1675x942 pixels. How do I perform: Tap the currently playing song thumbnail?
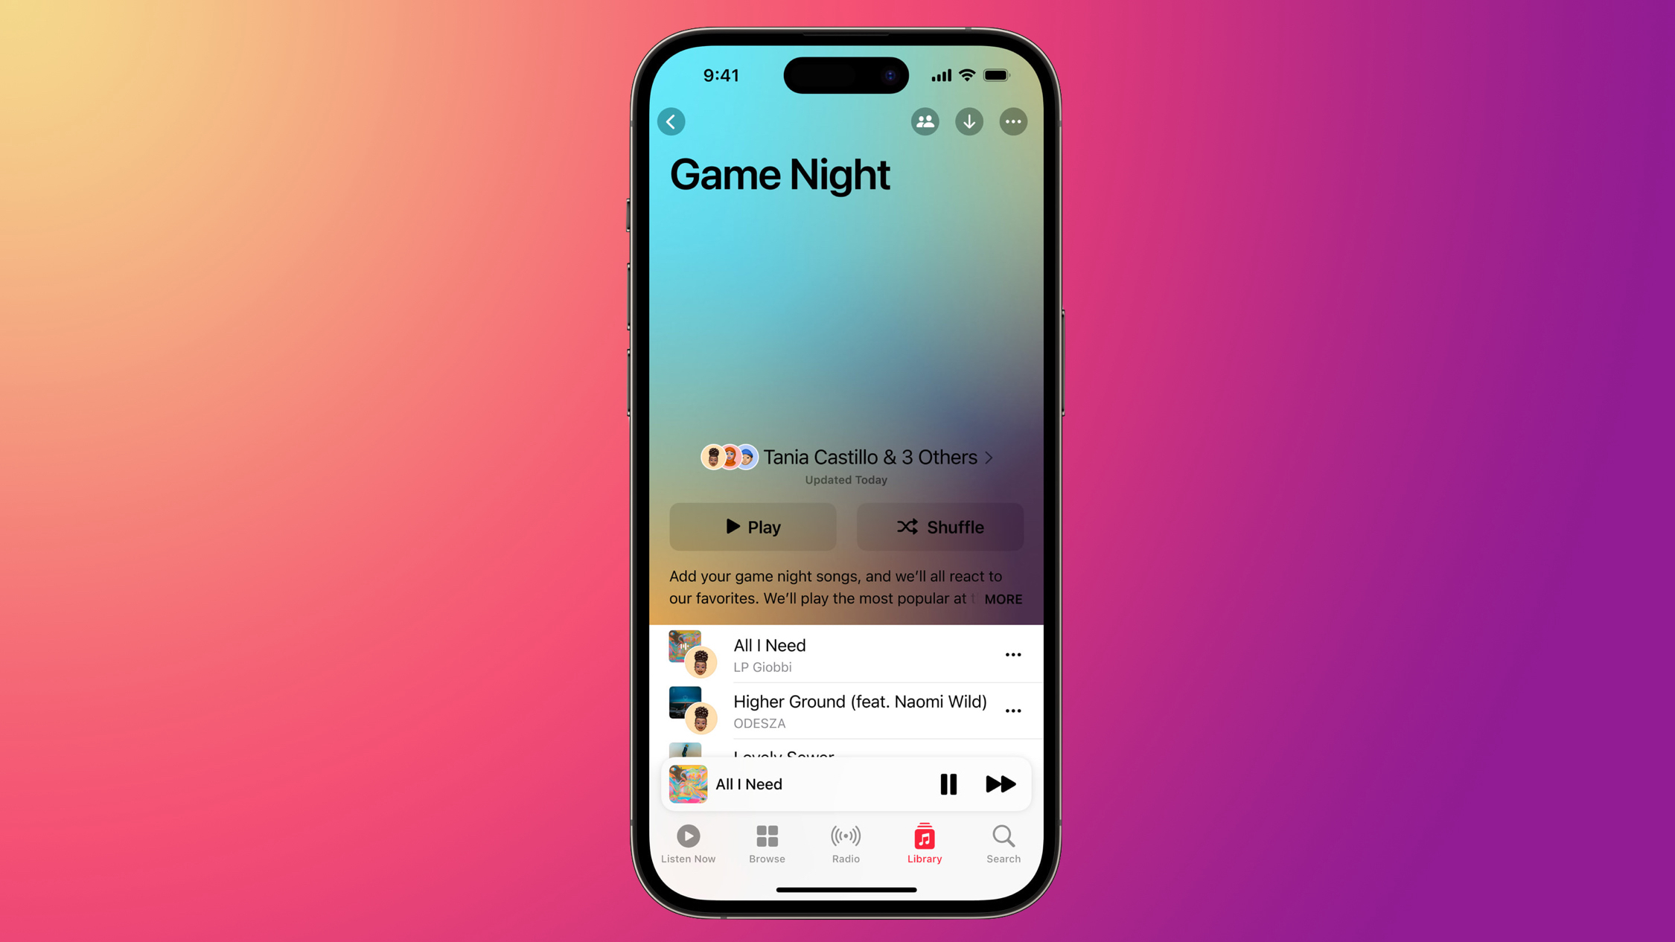688,784
